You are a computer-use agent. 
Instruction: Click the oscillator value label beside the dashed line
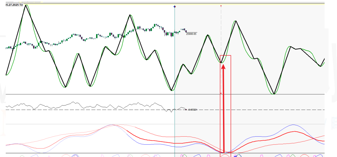193,110
